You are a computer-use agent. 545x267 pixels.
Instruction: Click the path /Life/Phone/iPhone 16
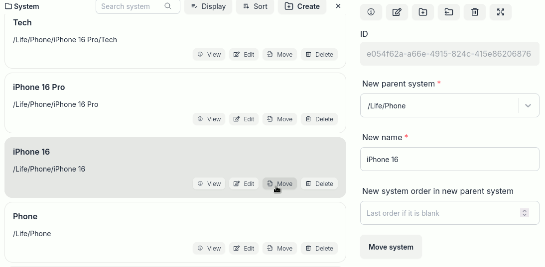(49, 169)
